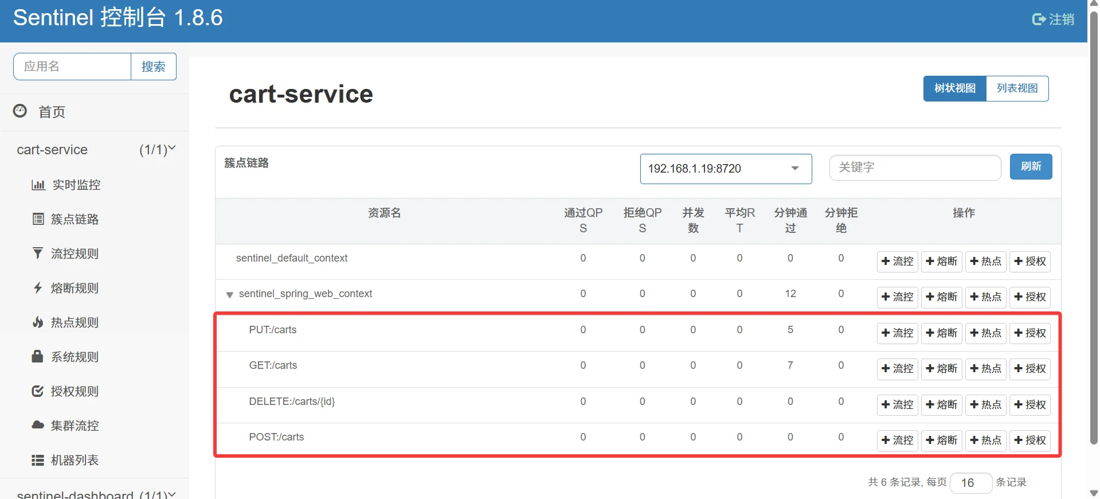Image resolution: width=1100 pixels, height=499 pixels.
Task: Click the 系统规则 lock icon
Action: tap(37, 356)
